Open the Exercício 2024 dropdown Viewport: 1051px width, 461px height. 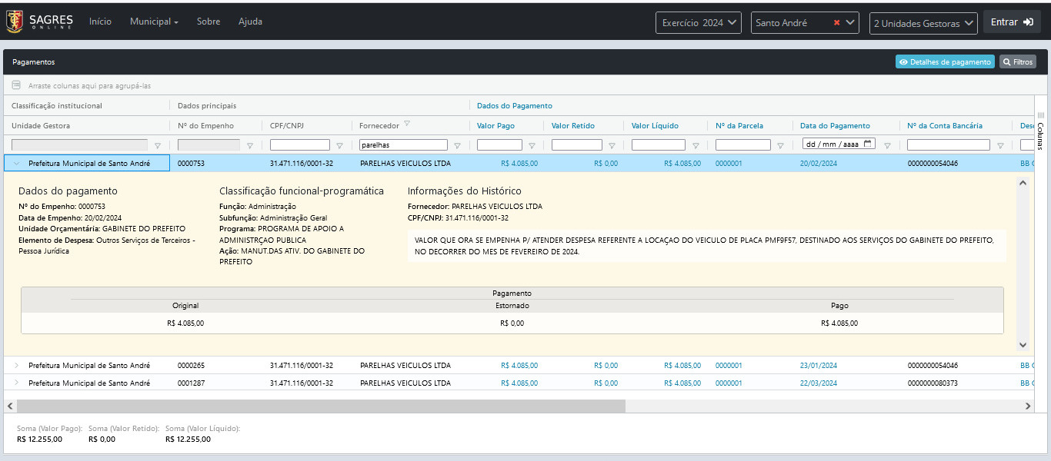coord(699,23)
